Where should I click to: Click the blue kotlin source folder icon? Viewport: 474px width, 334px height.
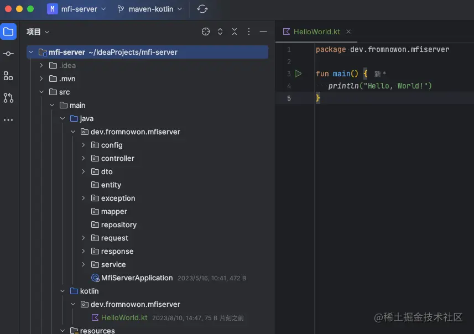coord(74,291)
